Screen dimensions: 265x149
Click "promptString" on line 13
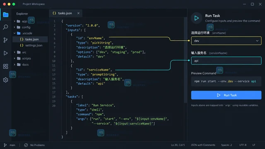coord(104,74)
